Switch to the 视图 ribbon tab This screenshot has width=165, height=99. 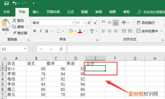click(x=112, y=12)
